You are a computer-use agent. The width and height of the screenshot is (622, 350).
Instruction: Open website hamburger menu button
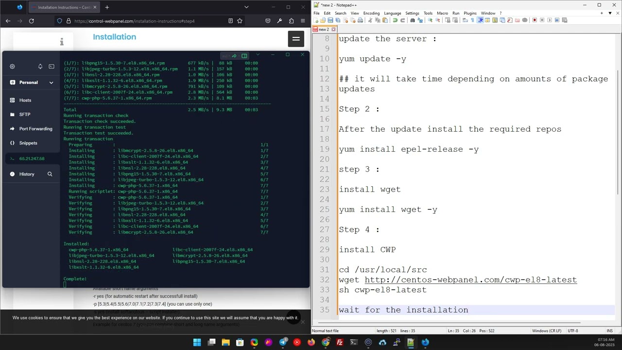(296, 39)
